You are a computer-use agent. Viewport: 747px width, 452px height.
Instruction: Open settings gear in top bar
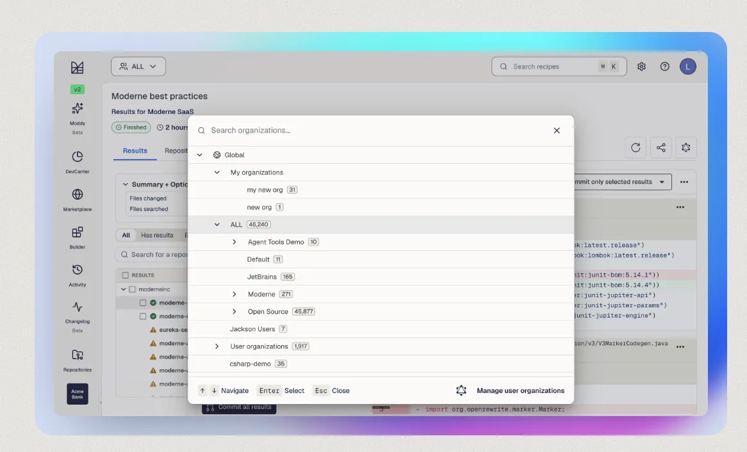[641, 67]
